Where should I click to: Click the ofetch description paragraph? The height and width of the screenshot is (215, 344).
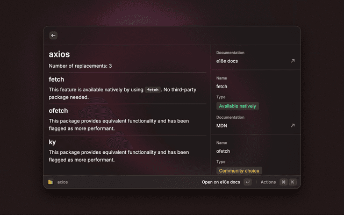pyautogui.click(x=119, y=125)
